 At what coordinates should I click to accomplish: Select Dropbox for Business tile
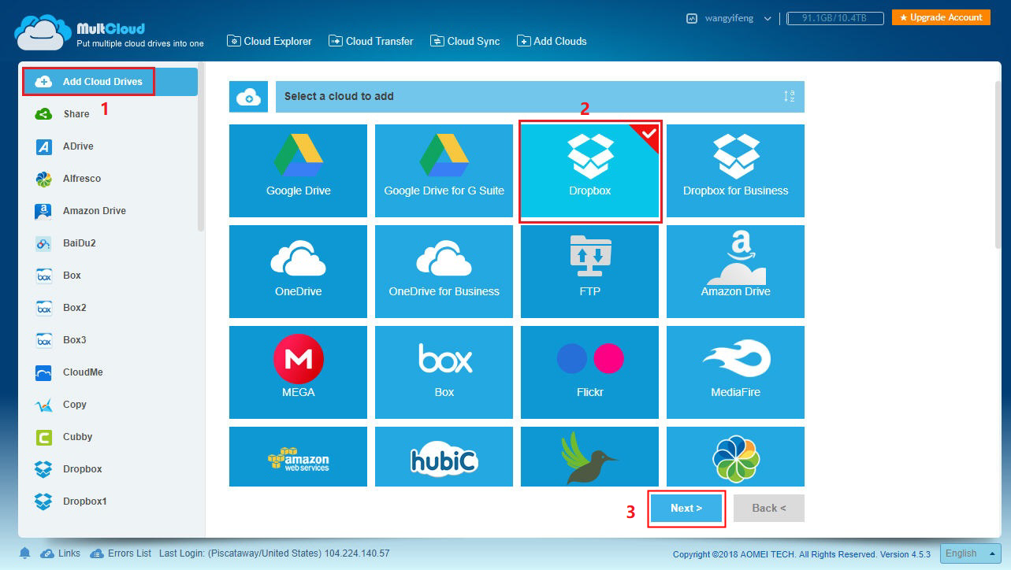pyautogui.click(x=735, y=171)
